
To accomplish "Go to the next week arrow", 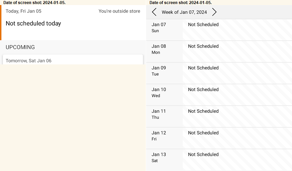I will tap(214, 12).
